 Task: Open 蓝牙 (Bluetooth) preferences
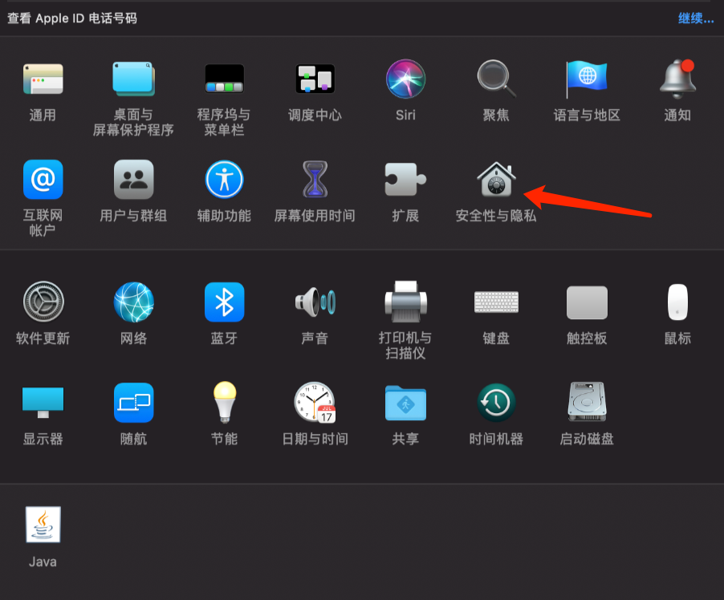(x=225, y=302)
